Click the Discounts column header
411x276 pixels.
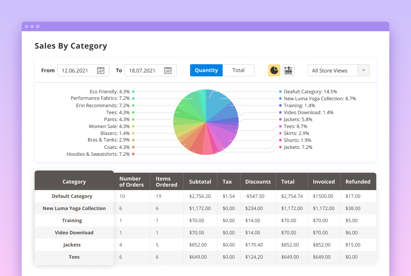click(258, 182)
